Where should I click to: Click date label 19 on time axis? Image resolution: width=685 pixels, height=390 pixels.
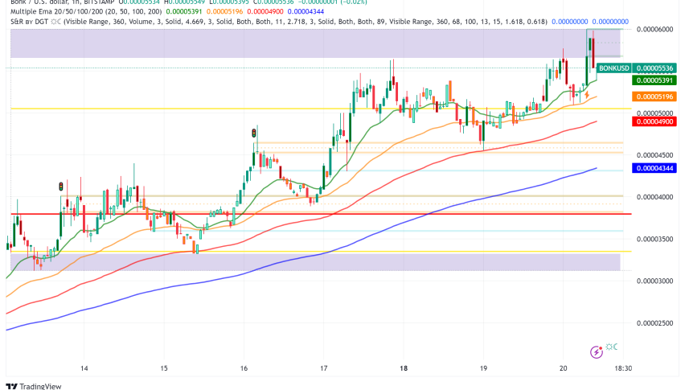(x=483, y=368)
